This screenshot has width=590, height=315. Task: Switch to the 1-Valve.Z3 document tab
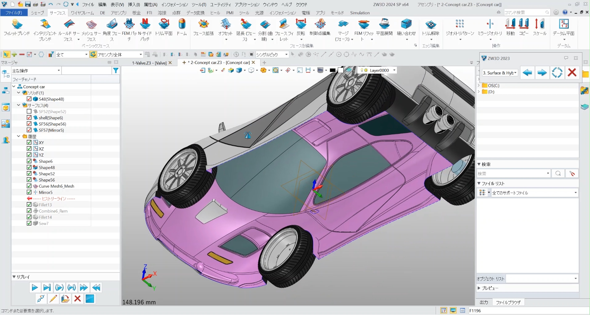click(149, 63)
